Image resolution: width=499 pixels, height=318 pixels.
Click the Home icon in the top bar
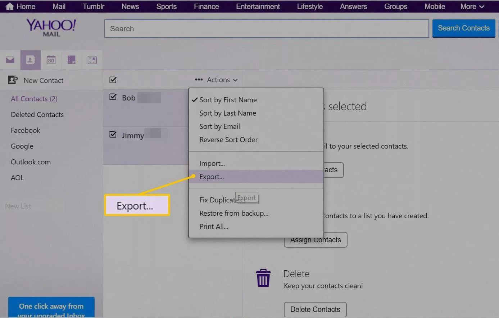point(10,6)
